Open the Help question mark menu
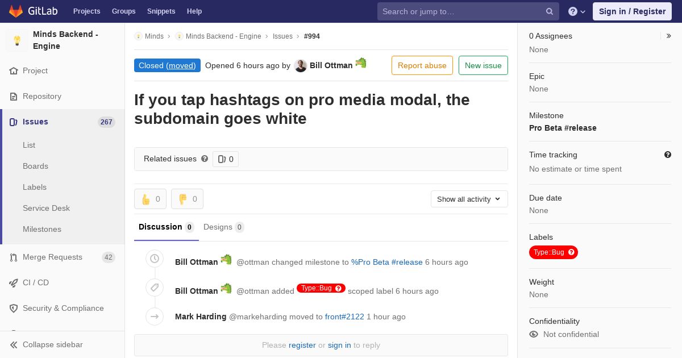The width and height of the screenshot is (682, 358). point(577,11)
